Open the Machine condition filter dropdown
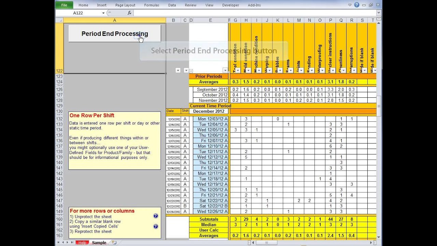 [x=258, y=70]
